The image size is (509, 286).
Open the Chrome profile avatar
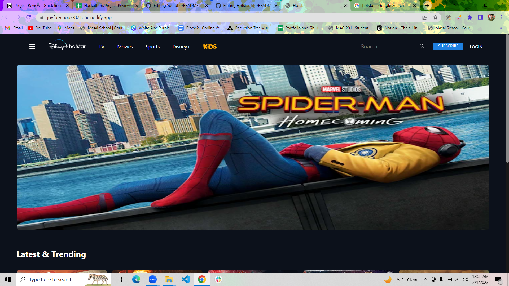491,17
